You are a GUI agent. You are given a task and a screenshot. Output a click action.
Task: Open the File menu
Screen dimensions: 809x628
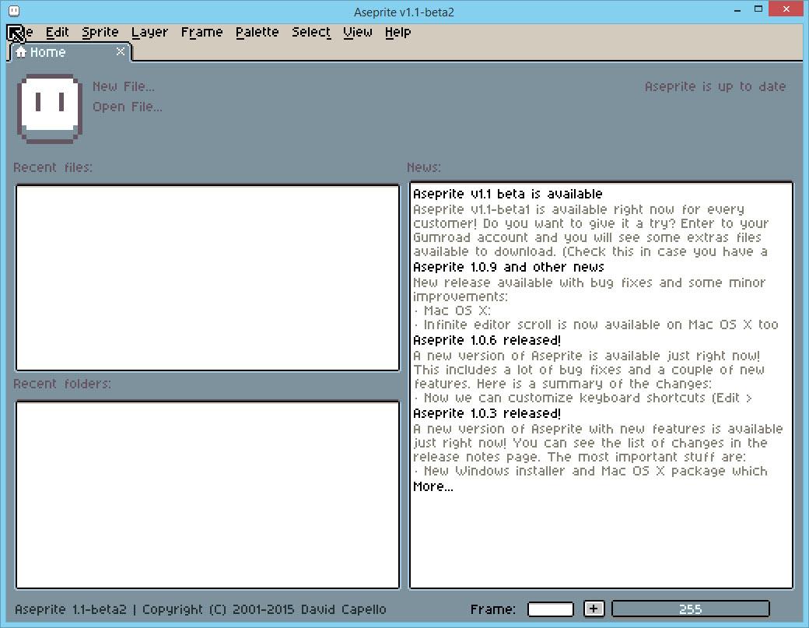click(21, 33)
